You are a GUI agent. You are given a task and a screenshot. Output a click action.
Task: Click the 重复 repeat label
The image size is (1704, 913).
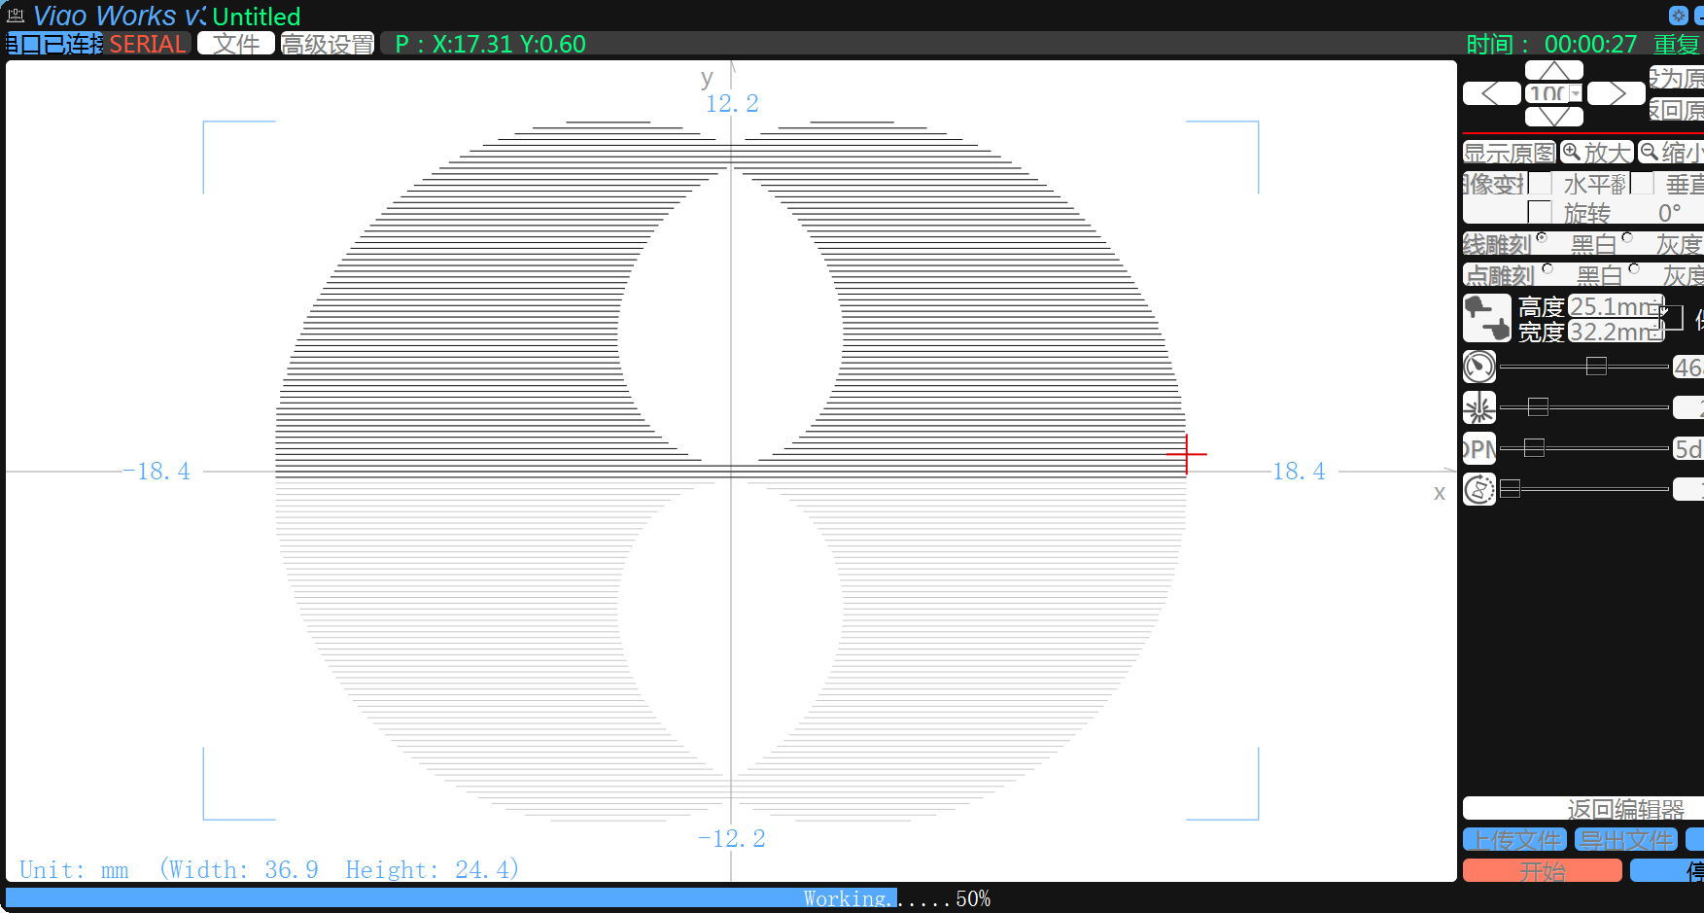pyautogui.click(x=1677, y=45)
